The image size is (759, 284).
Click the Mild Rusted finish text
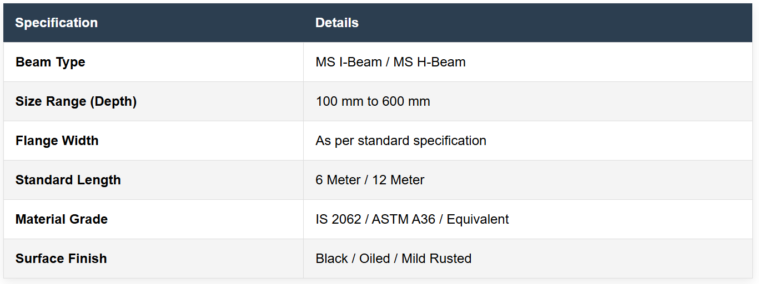pyautogui.click(x=436, y=259)
